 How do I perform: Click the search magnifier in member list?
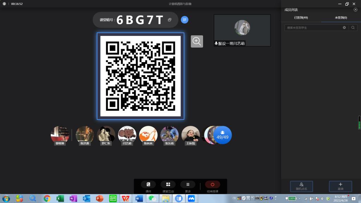pos(353,27)
